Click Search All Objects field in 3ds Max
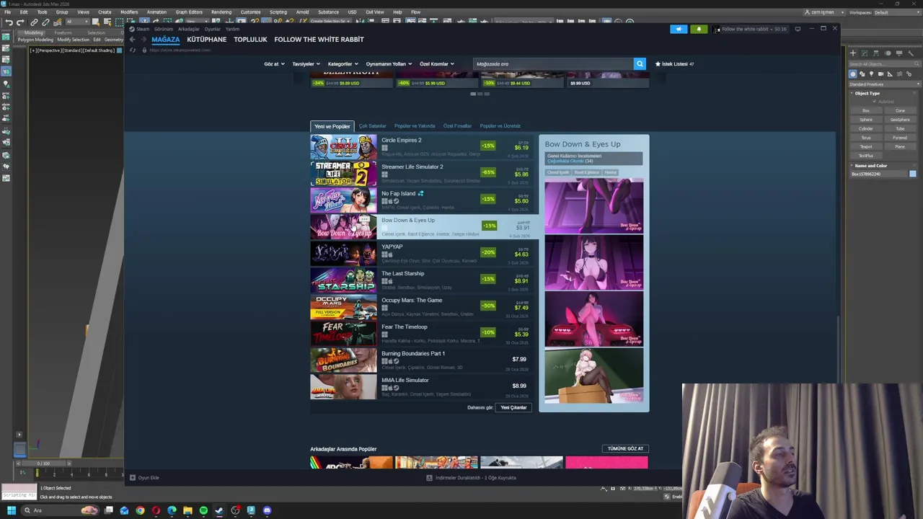923x519 pixels. (884, 63)
